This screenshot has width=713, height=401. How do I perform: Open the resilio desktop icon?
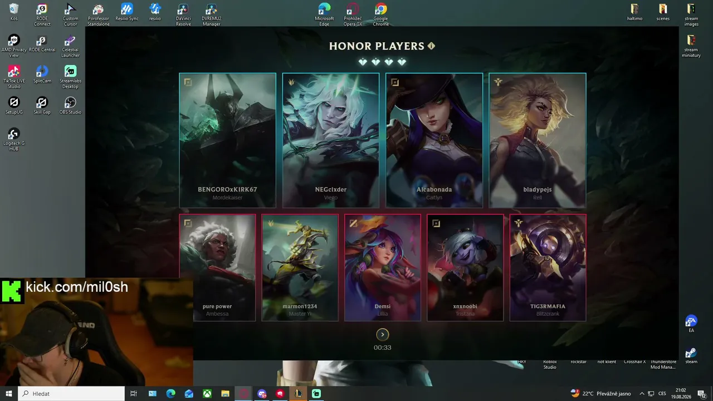click(x=155, y=13)
